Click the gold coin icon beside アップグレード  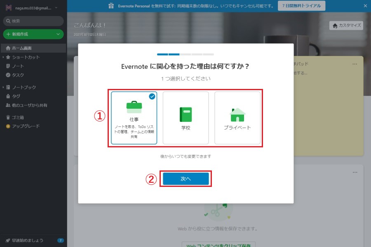pyautogui.click(x=8, y=126)
